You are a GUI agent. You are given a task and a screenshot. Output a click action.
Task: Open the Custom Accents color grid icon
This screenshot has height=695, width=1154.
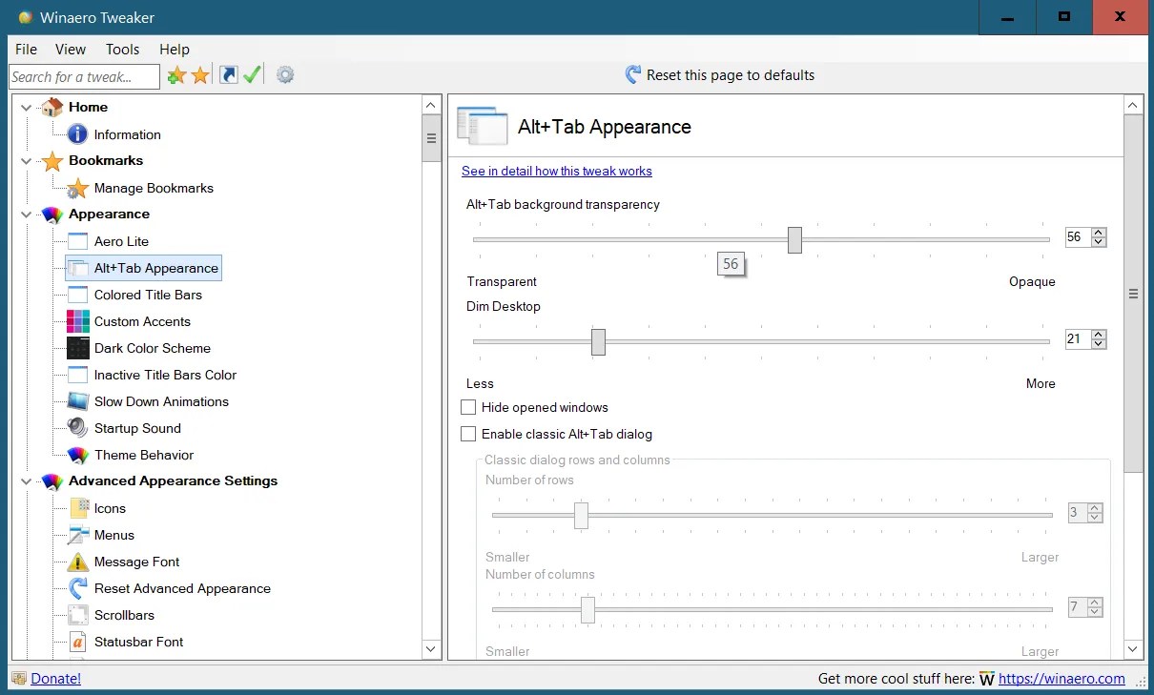click(x=78, y=321)
